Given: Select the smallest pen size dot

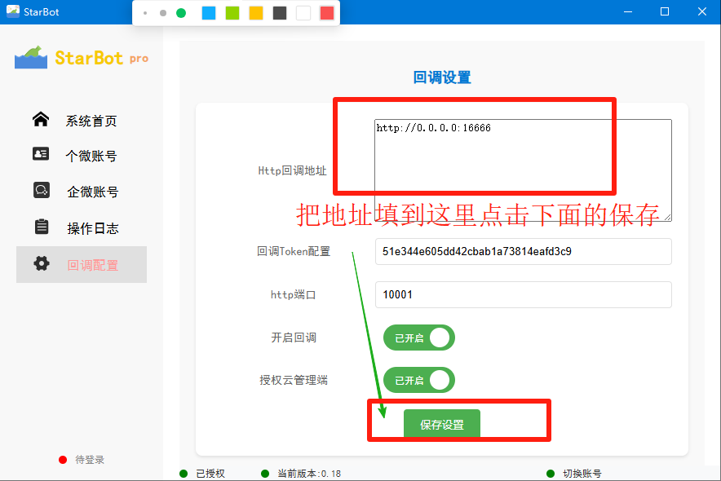Looking at the screenshot, I should tap(145, 13).
